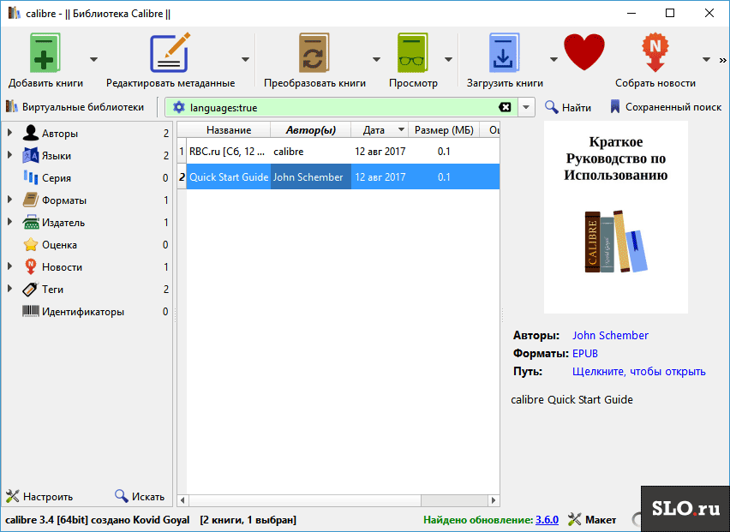Open the Редактировать метаданные dropdown arrow
The width and height of the screenshot is (730, 532).
coord(245,59)
